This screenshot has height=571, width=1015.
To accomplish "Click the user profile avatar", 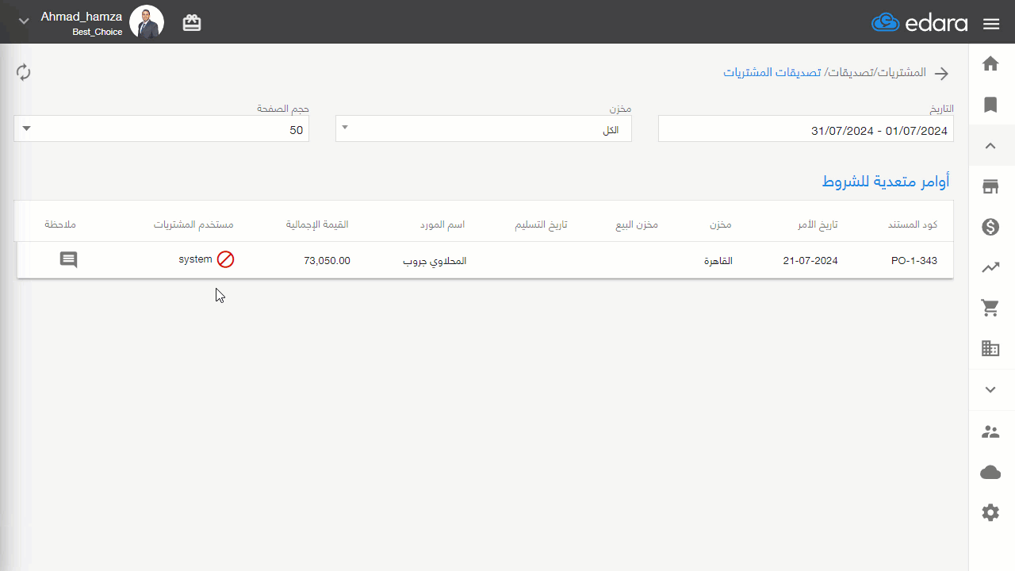I will [147, 22].
